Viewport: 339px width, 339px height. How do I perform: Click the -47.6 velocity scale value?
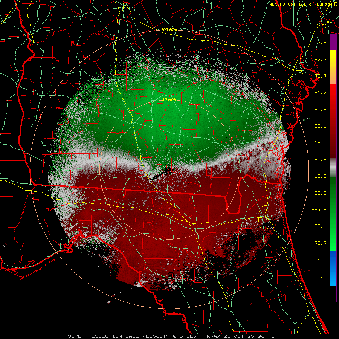point(319,210)
